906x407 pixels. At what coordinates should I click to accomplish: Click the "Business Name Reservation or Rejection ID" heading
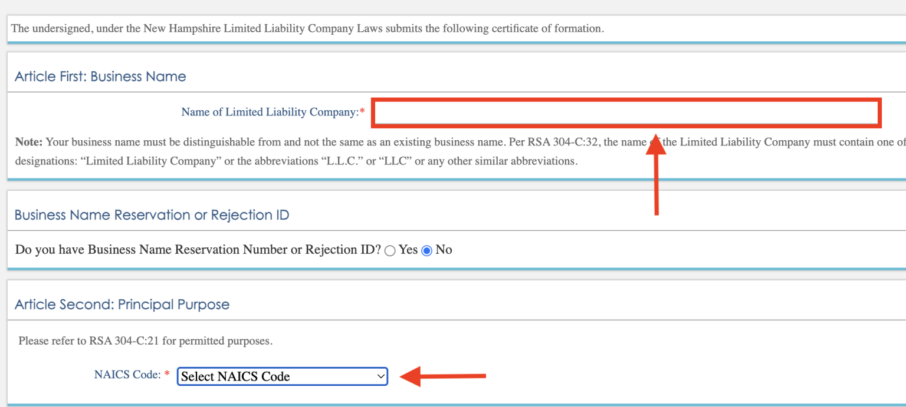pyautogui.click(x=152, y=215)
